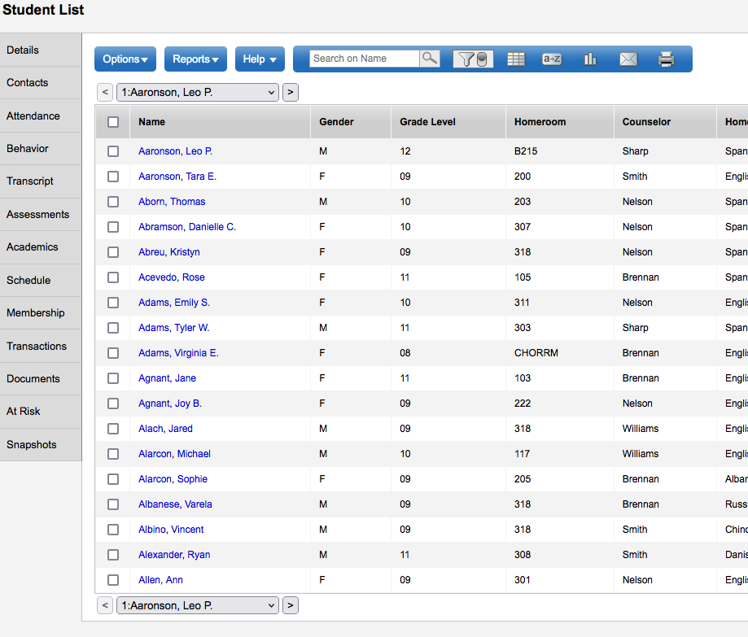
Task: Switch to the Attendance side tab
Action: point(33,116)
